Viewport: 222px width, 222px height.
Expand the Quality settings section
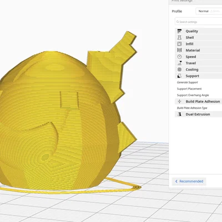tap(199, 31)
